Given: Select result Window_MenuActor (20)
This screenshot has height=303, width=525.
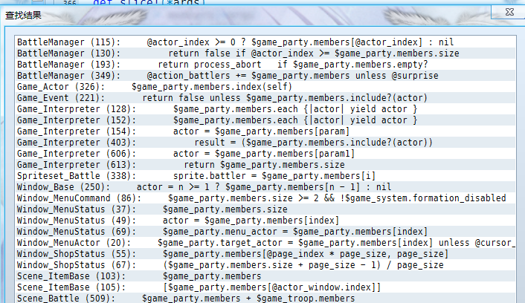Looking at the screenshot, I should pyautogui.click(x=265, y=243).
